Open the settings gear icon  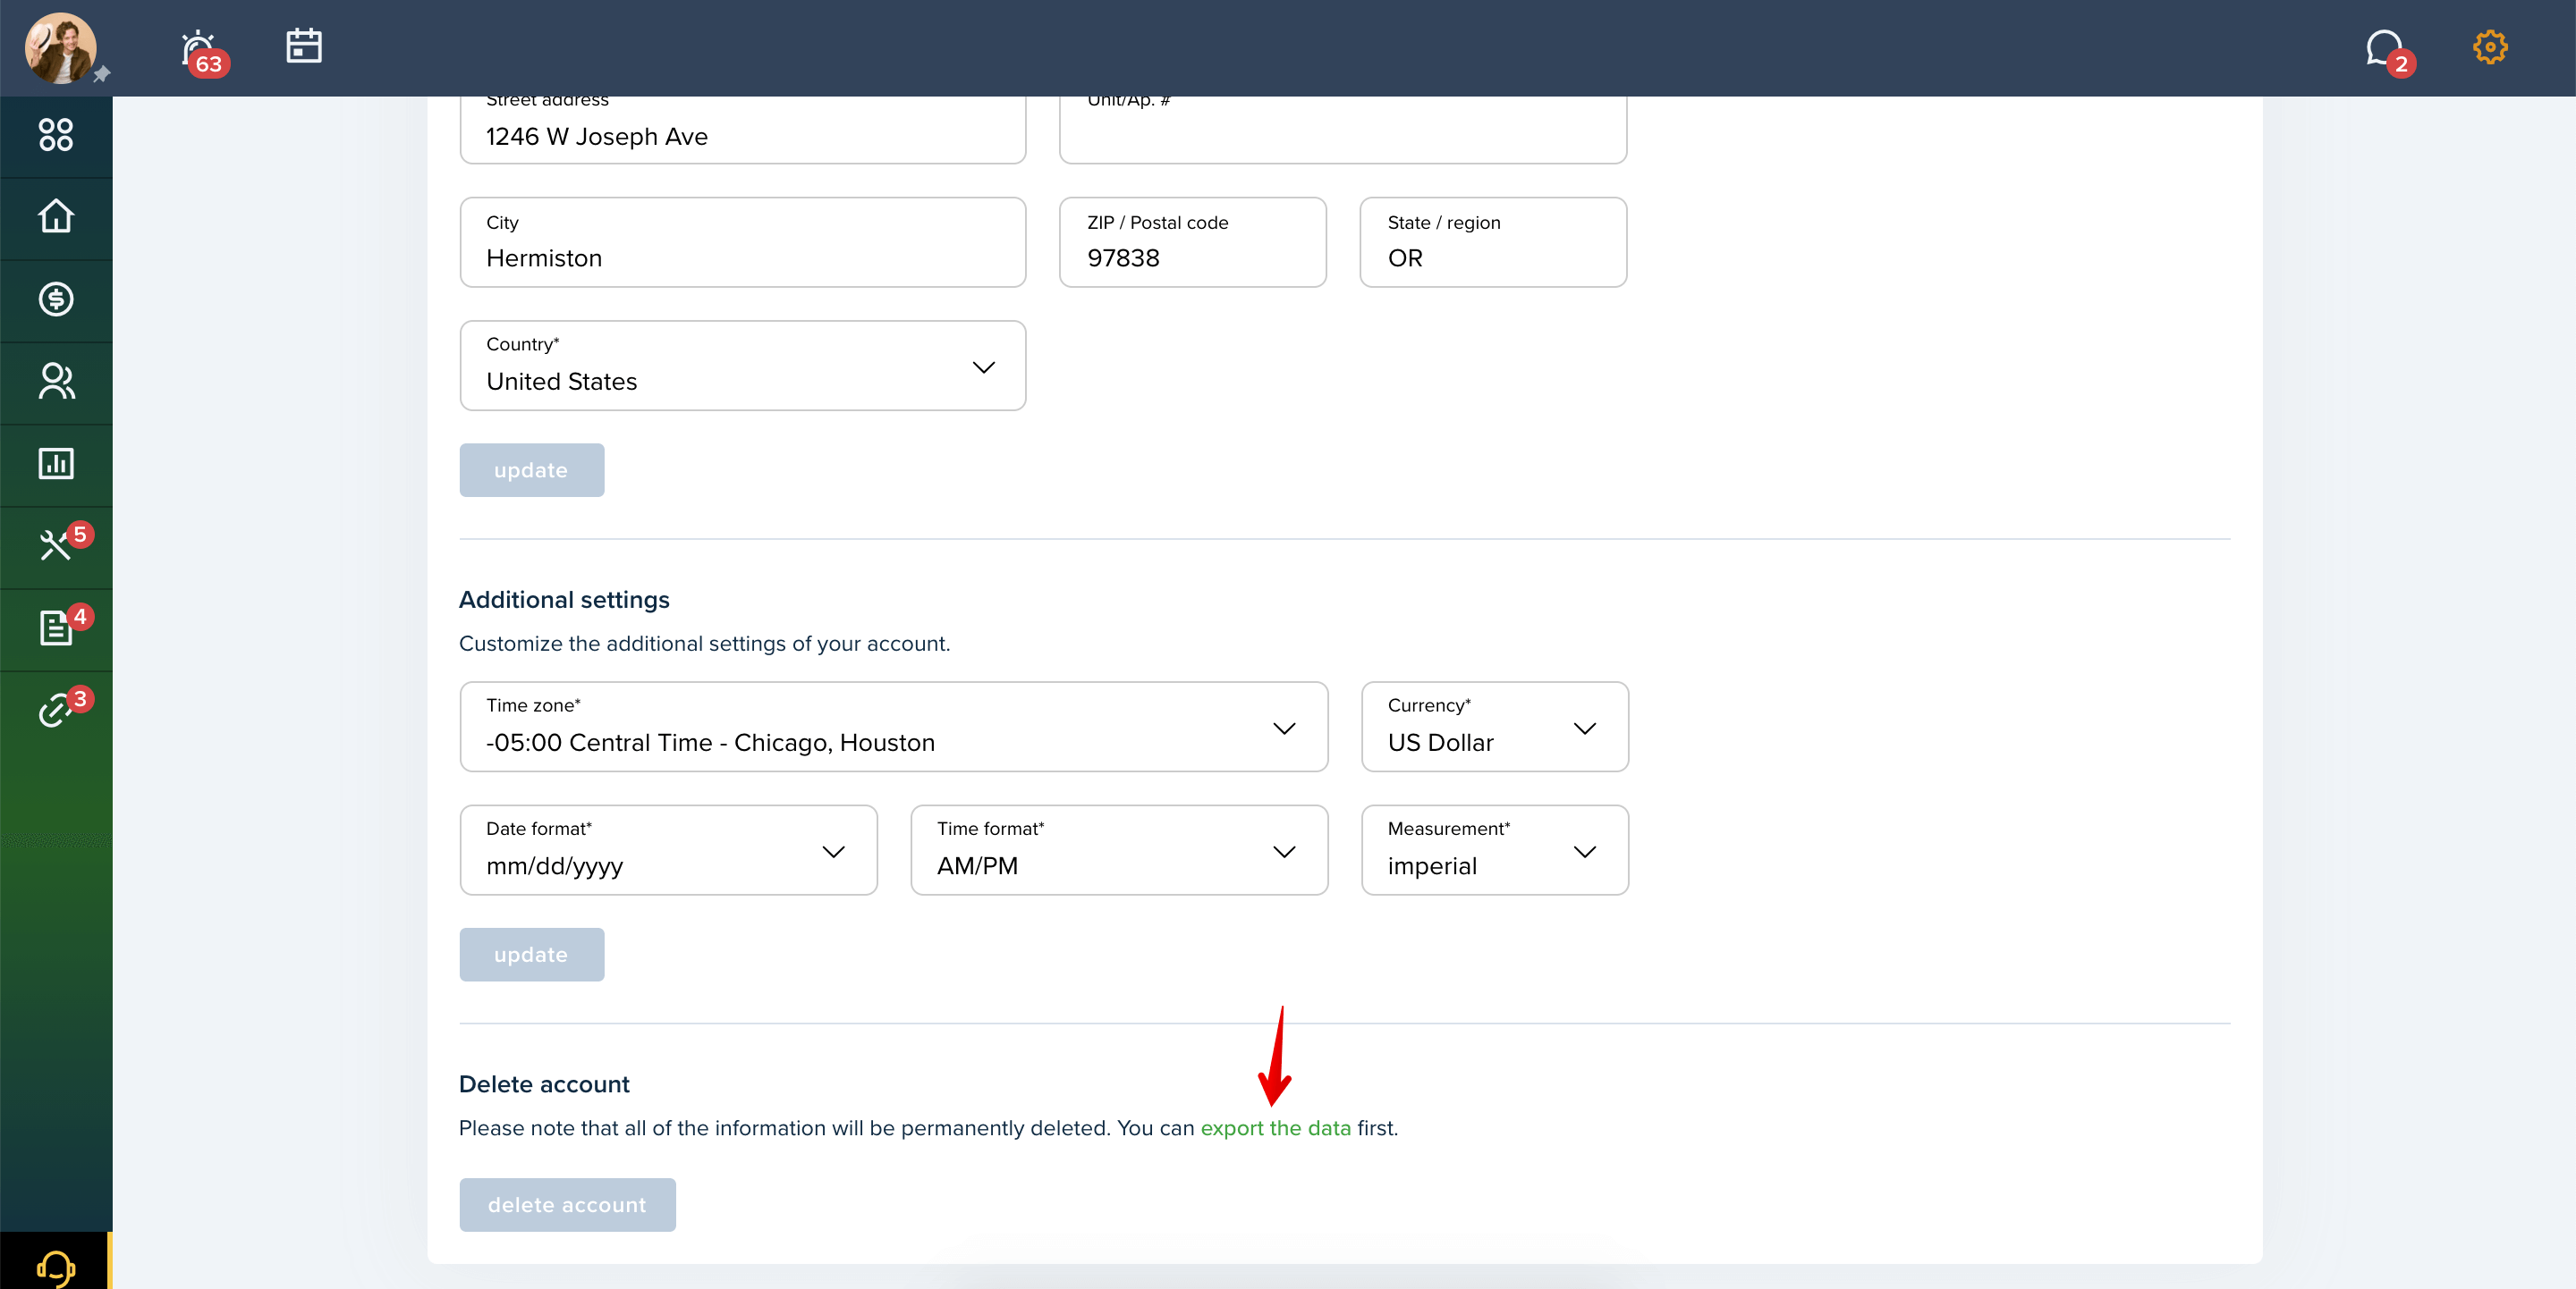(2490, 47)
